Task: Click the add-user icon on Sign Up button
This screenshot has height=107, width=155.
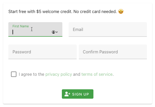Action: point(67,94)
